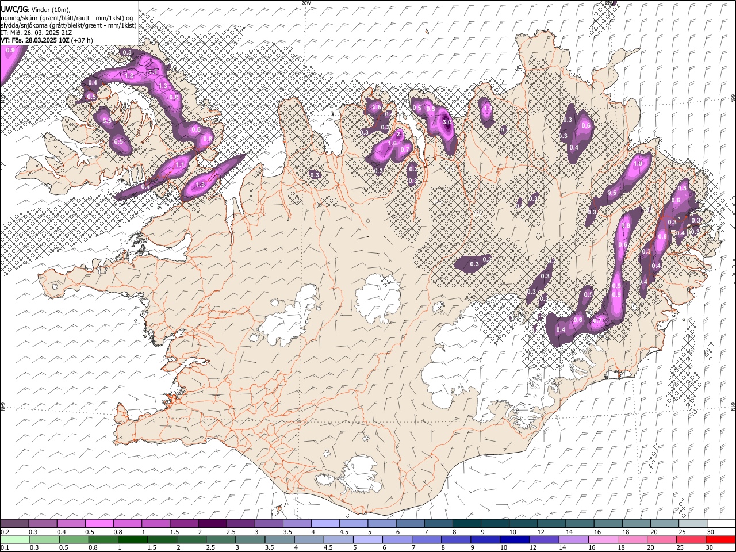736x552 pixels.
Task: Click the 'slydda/snjókoma' legend description line
Action: 68,25
